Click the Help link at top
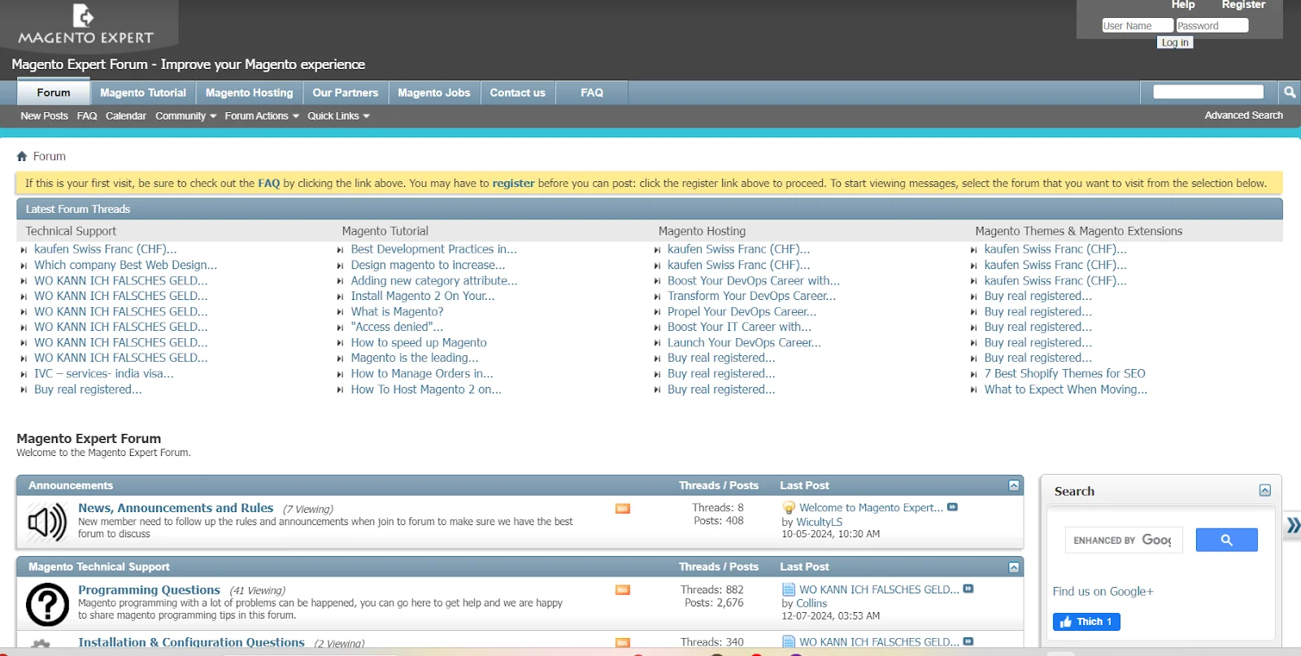Screen dimensions: 1301x656 point(1183,5)
